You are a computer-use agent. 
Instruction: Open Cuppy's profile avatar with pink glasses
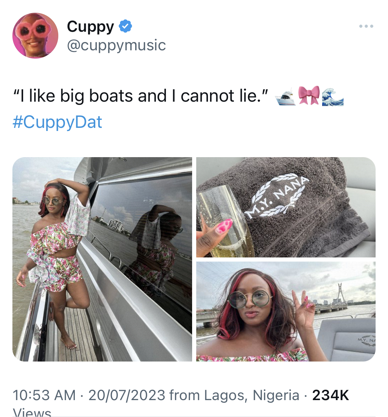click(x=35, y=35)
